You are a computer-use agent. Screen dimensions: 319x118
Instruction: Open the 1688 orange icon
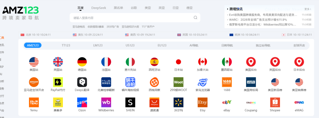coord(227,82)
